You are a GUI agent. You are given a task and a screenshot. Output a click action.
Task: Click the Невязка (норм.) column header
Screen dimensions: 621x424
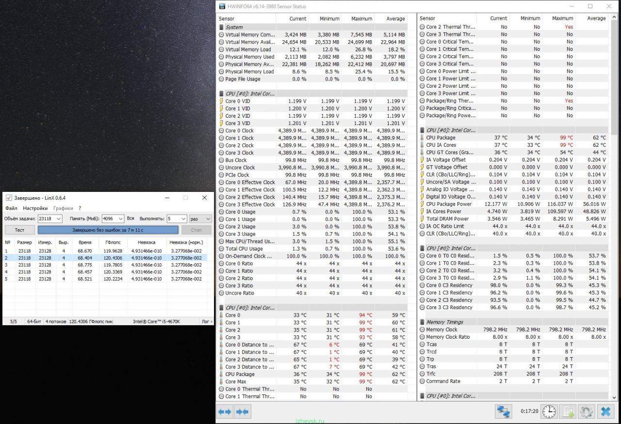point(186,242)
